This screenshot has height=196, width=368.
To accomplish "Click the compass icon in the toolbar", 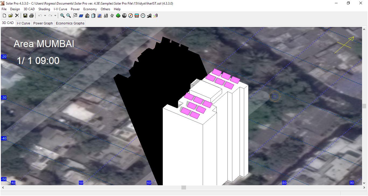I will pyautogui.click(x=131, y=16).
